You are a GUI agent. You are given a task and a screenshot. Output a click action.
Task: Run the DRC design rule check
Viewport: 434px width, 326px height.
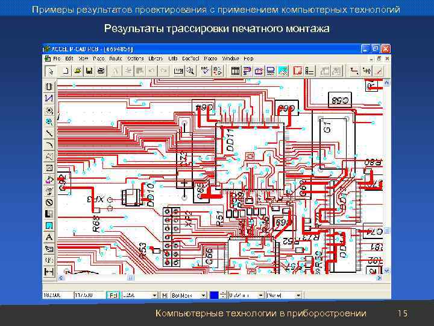click(x=205, y=71)
